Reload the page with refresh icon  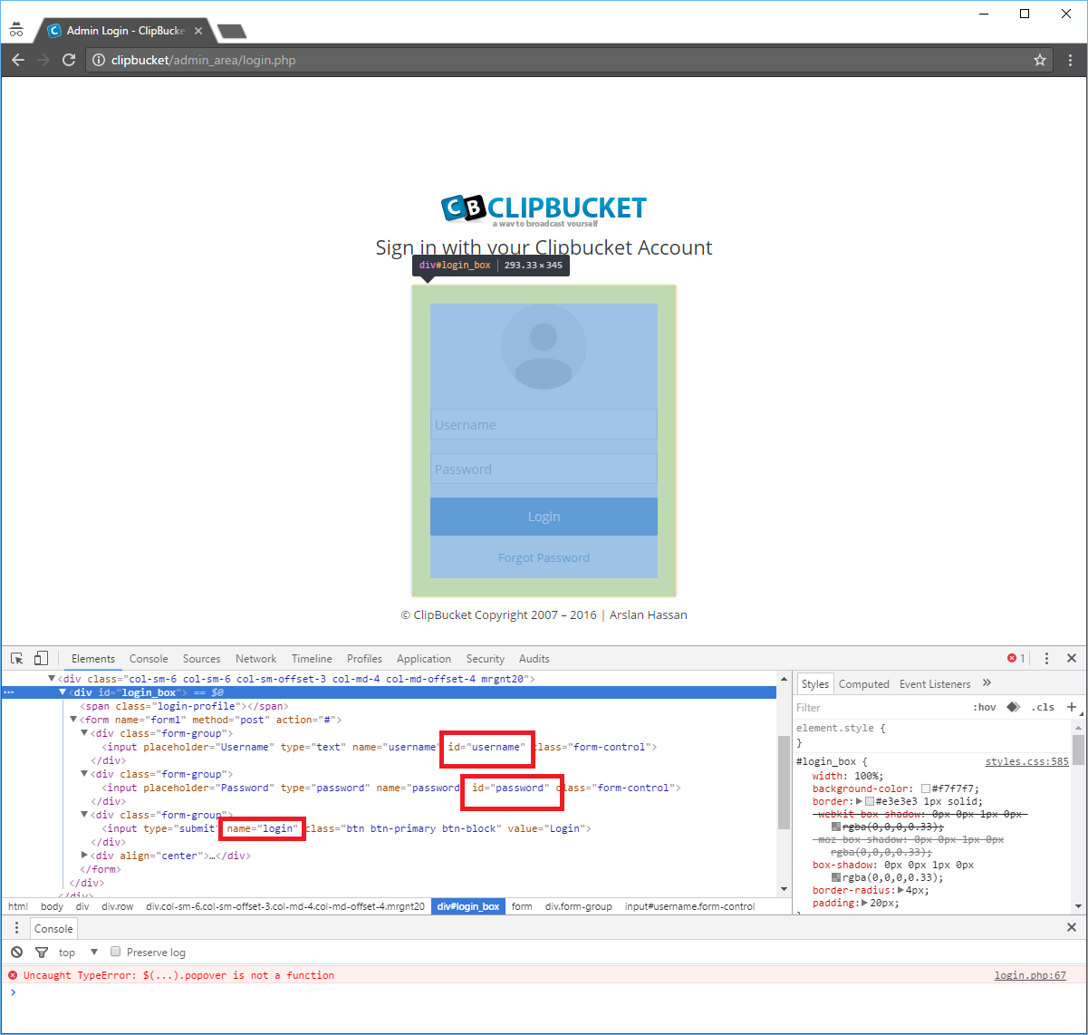point(69,61)
